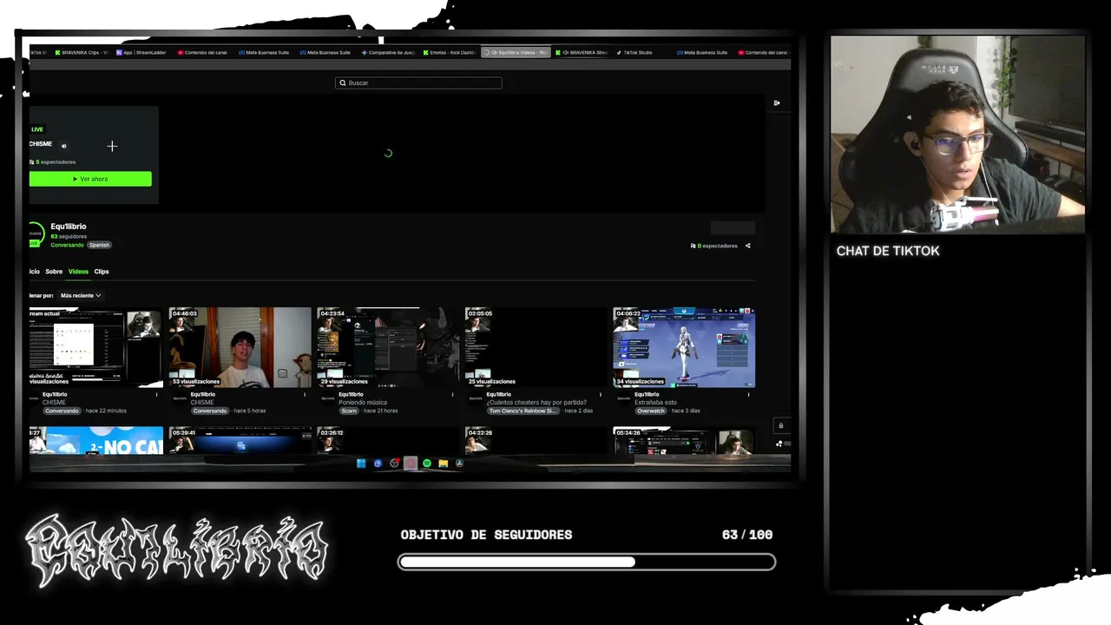Click the green Ver ahora button
This screenshot has width=1111, height=625.
click(x=90, y=179)
